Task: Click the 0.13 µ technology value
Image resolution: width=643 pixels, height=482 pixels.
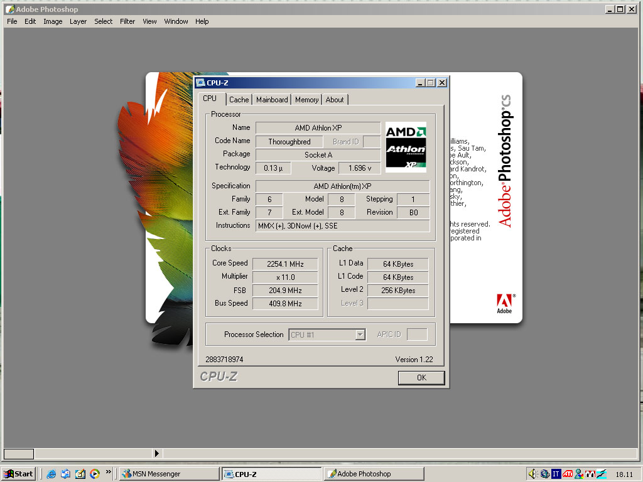Action: pyautogui.click(x=273, y=168)
